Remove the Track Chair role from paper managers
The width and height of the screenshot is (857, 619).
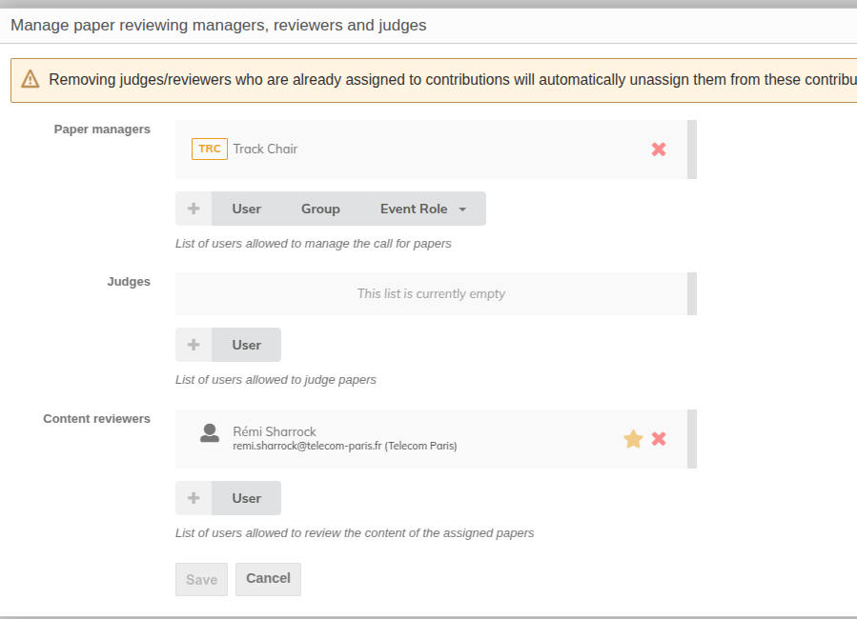coord(659,149)
